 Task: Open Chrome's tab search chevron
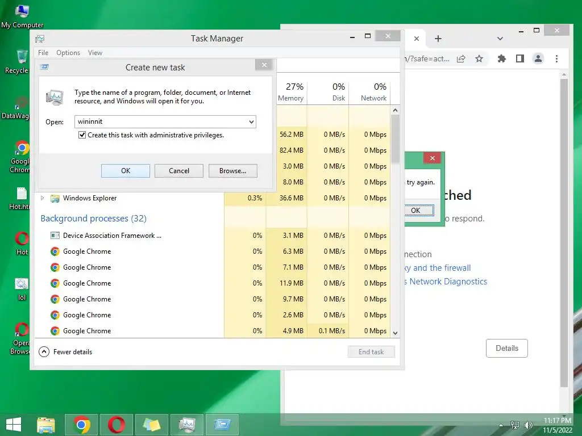500,39
